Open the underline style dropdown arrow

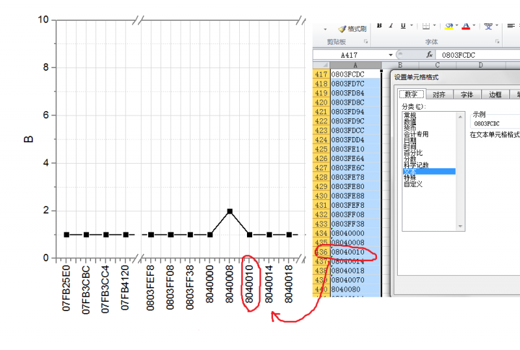411,25
